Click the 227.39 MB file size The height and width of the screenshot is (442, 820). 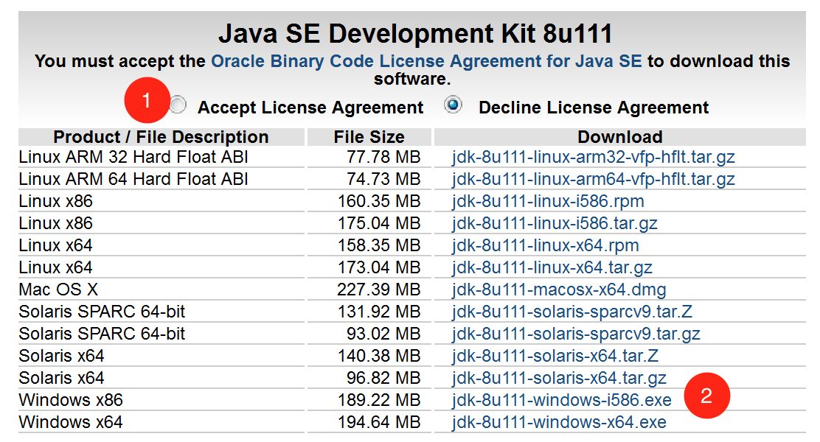(379, 290)
